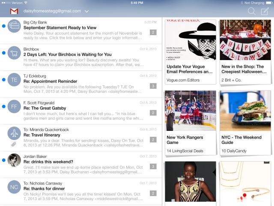
Task: Tap the Birchbox shirt avatar icon
Action: 14,53
